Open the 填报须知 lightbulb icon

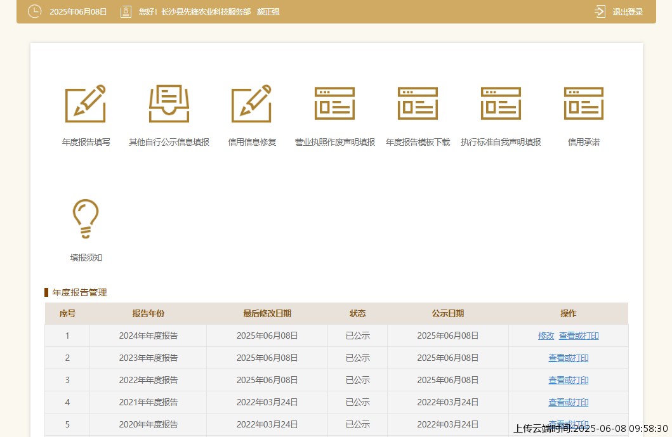click(86, 218)
